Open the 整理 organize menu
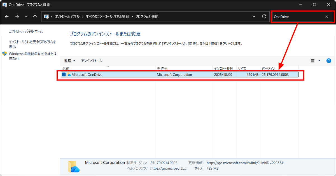The image size is (336, 176). [70, 61]
